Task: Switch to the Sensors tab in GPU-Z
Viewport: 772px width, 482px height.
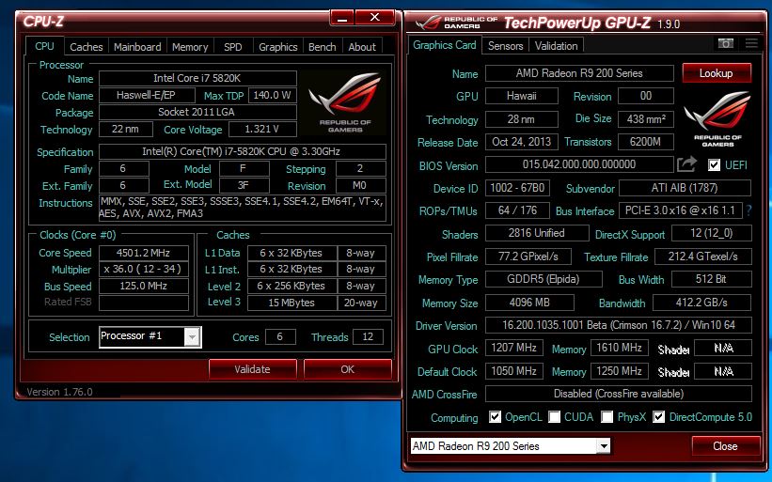Action: [x=506, y=46]
